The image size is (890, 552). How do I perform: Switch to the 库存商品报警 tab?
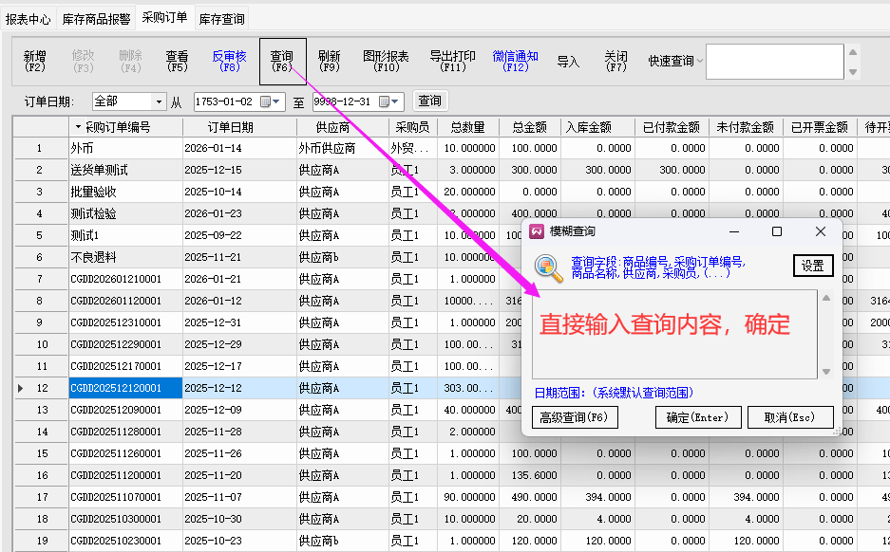pos(96,18)
